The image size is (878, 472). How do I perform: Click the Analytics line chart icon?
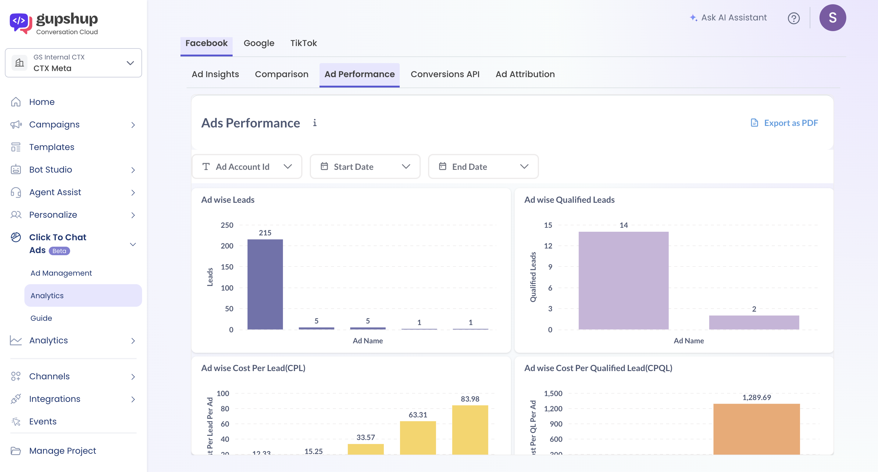16,341
